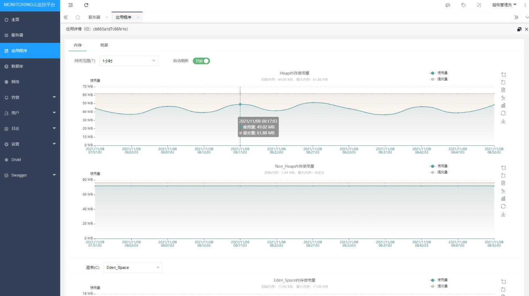
Task: Click the Heap data point at 08:17:03
Action: [240, 104]
